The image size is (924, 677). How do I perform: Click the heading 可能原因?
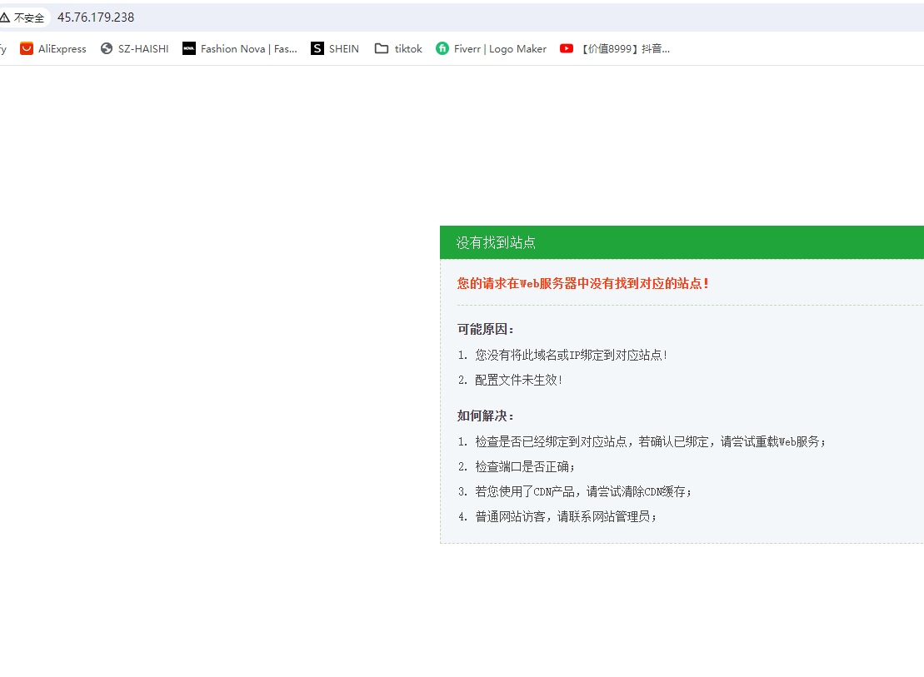[486, 330]
